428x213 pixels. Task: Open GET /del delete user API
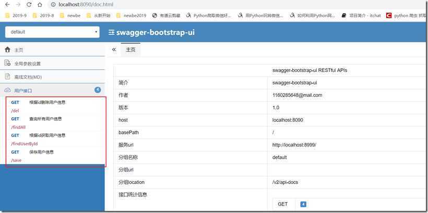(55, 106)
